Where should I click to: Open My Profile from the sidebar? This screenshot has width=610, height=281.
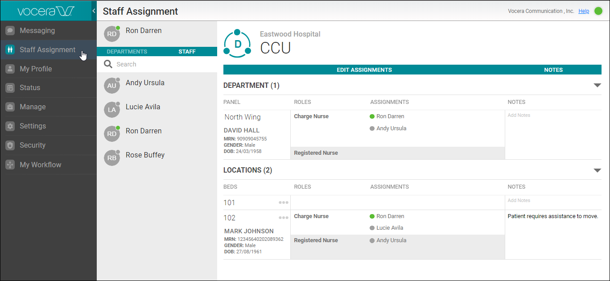[10, 69]
